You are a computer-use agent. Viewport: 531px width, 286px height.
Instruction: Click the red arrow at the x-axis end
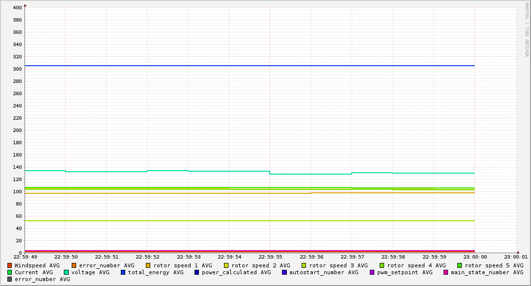(518, 253)
